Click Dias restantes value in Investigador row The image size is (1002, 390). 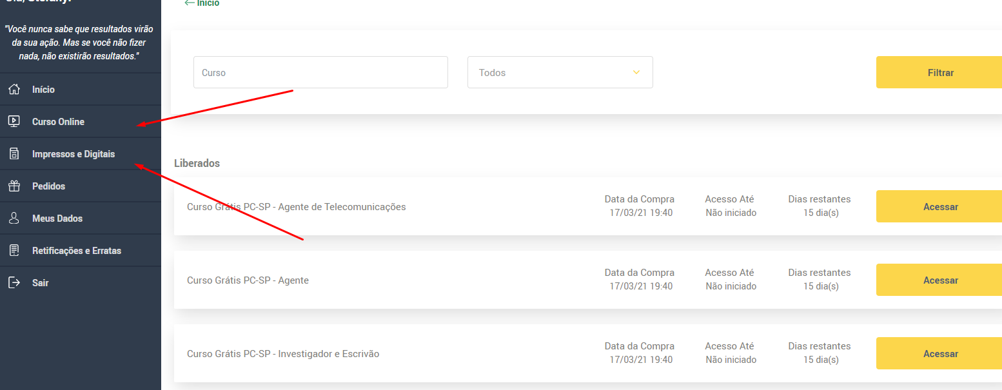point(821,360)
